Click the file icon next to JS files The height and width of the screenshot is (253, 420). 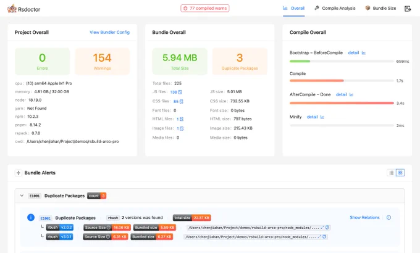(x=180, y=92)
